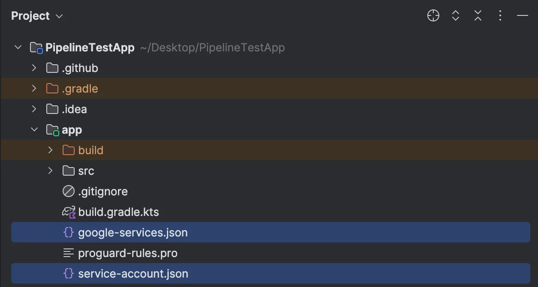Open the Project panel options menu
Screen dimensions: 538x287
pyautogui.click(x=500, y=16)
